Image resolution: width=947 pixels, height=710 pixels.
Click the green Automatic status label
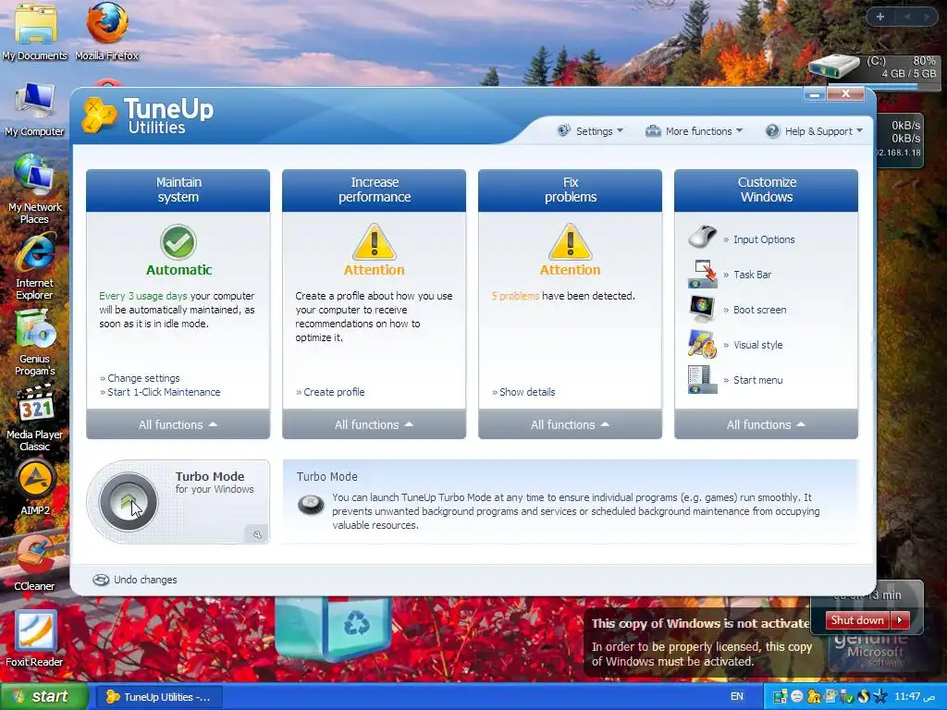178,270
